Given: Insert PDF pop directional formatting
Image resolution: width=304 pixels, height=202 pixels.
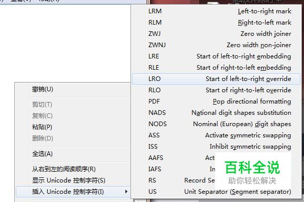Looking at the screenshot, I should pyautogui.click(x=216, y=102).
